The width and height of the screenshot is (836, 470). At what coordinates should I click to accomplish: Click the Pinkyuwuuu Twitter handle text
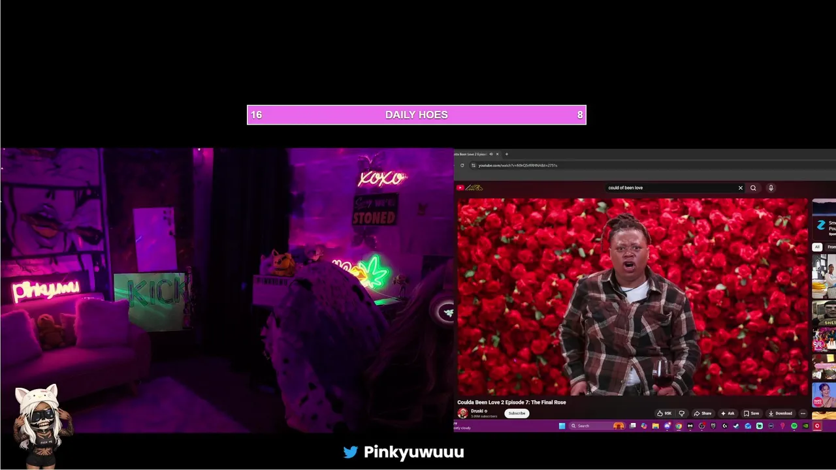pyautogui.click(x=413, y=452)
